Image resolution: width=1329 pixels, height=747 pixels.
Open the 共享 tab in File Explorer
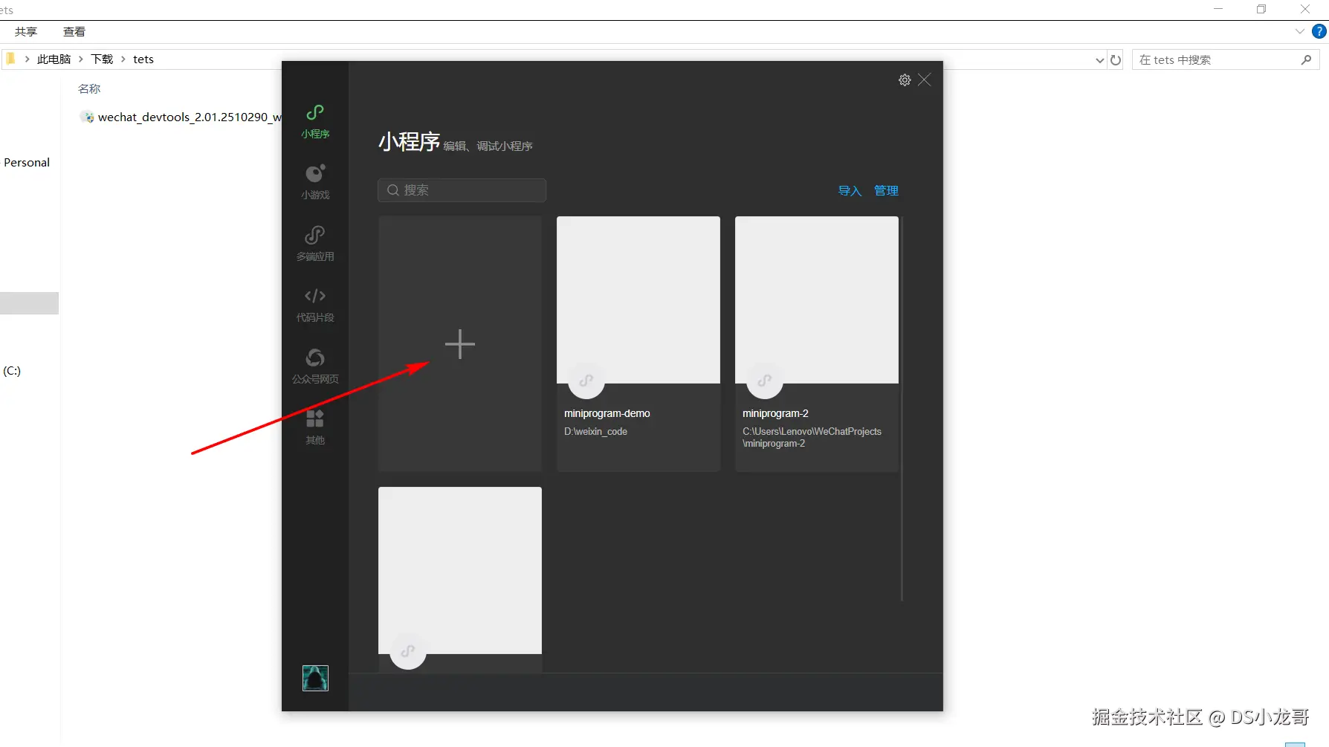tap(26, 32)
